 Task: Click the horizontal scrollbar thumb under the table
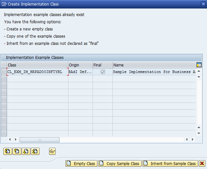40,140
